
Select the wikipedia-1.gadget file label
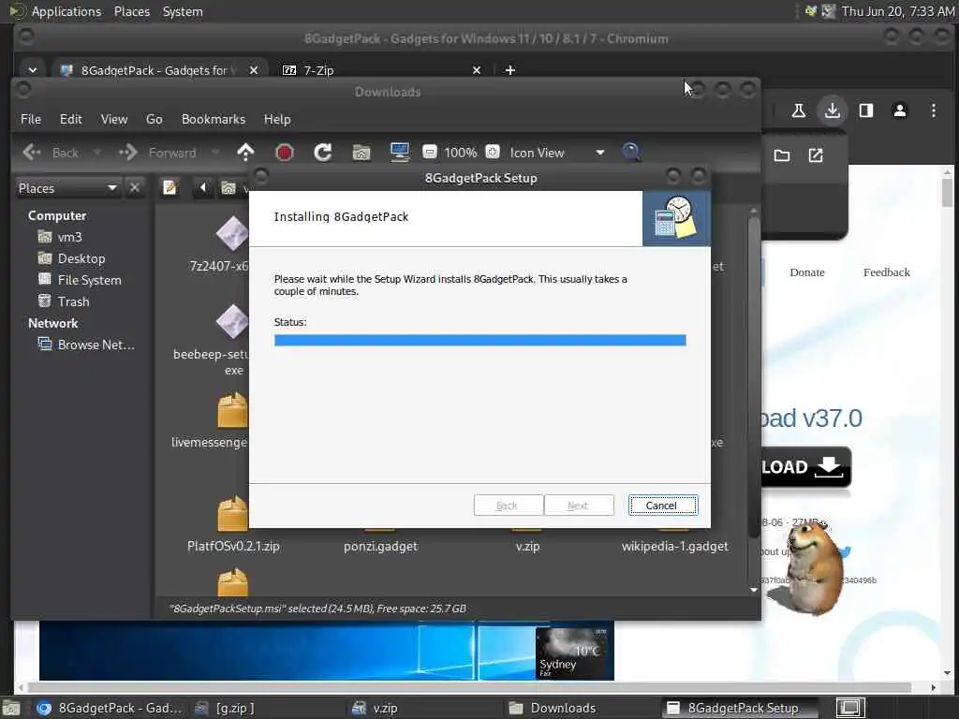pos(675,547)
